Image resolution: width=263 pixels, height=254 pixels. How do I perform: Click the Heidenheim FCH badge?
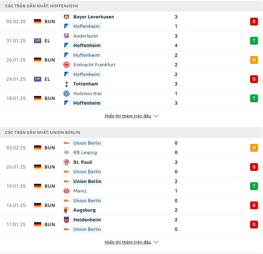coord(66,220)
